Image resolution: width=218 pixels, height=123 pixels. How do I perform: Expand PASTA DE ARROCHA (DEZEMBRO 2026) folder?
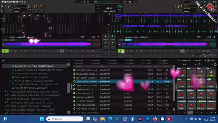coord(10,81)
